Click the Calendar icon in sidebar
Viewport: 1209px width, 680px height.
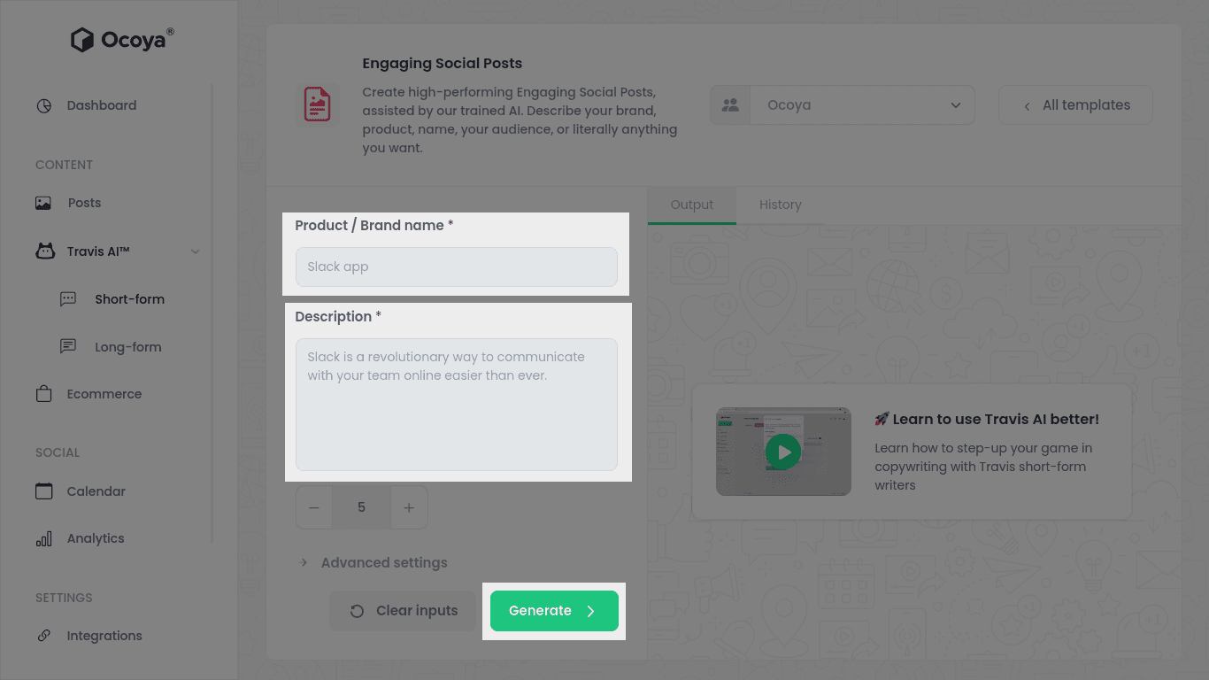click(x=43, y=491)
